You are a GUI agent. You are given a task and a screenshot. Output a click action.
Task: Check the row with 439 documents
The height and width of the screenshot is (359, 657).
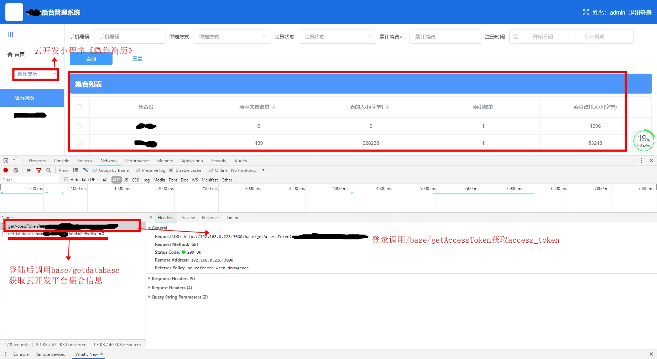pyautogui.click(x=79, y=143)
